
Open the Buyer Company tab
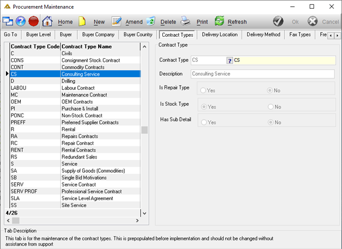(x=98, y=35)
